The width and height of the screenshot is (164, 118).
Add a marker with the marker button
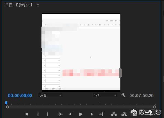(x=27, y=114)
